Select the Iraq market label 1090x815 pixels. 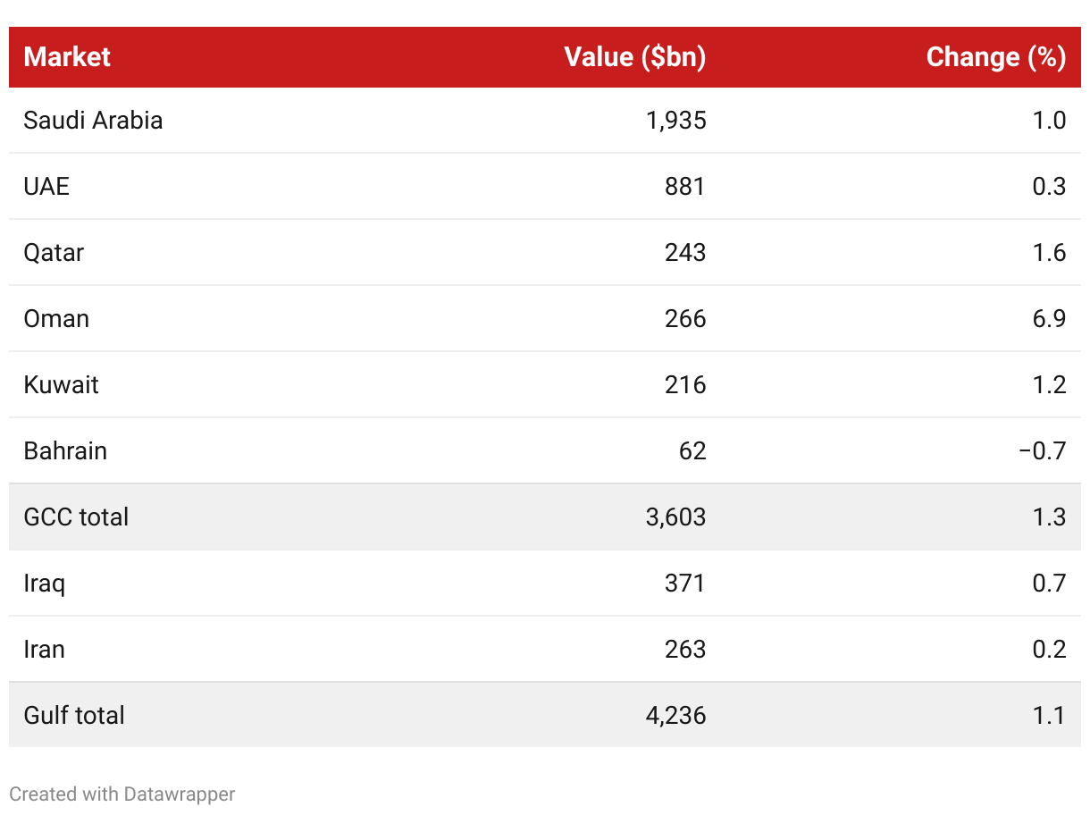pyautogui.click(x=45, y=583)
